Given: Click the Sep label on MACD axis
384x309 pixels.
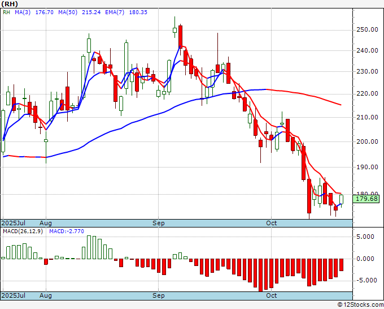Looking at the screenshot, I should [159, 295].
